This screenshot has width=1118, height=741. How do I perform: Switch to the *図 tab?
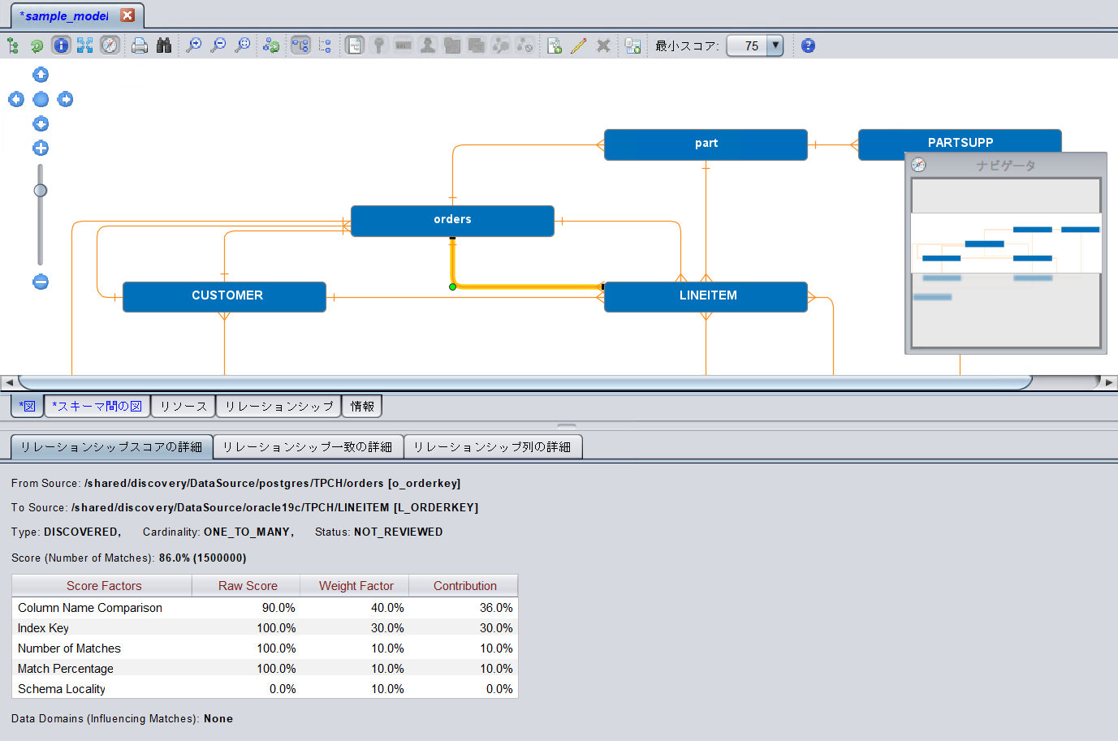27,406
